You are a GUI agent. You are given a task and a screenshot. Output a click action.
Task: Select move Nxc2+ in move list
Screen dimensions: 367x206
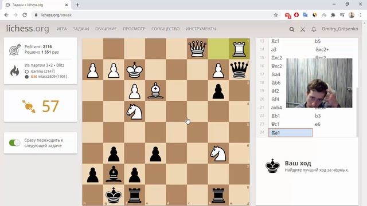[x=334, y=50]
